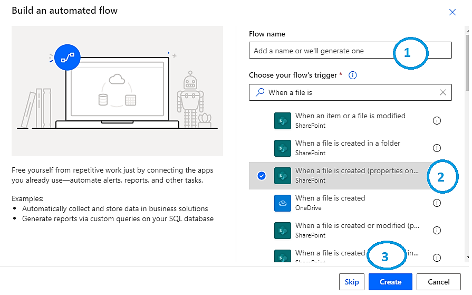The height and width of the screenshot is (295, 472).
Task: Show info for the last partially visible trigger
Action: [437, 258]
